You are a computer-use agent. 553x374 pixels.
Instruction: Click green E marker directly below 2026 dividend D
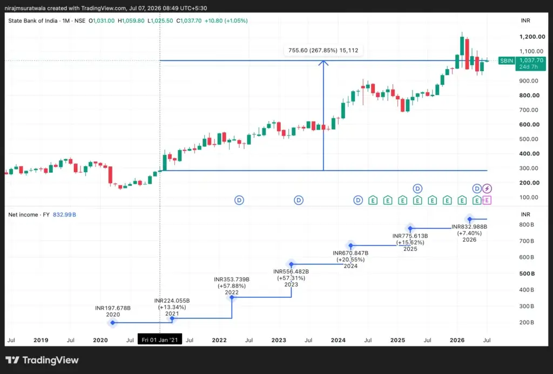[477, 201]
